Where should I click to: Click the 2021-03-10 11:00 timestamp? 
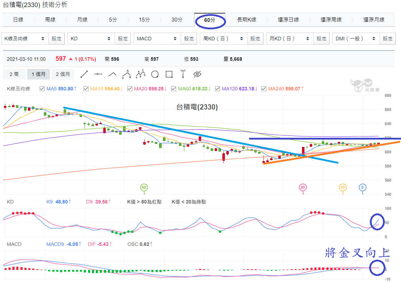click(26, 59)
